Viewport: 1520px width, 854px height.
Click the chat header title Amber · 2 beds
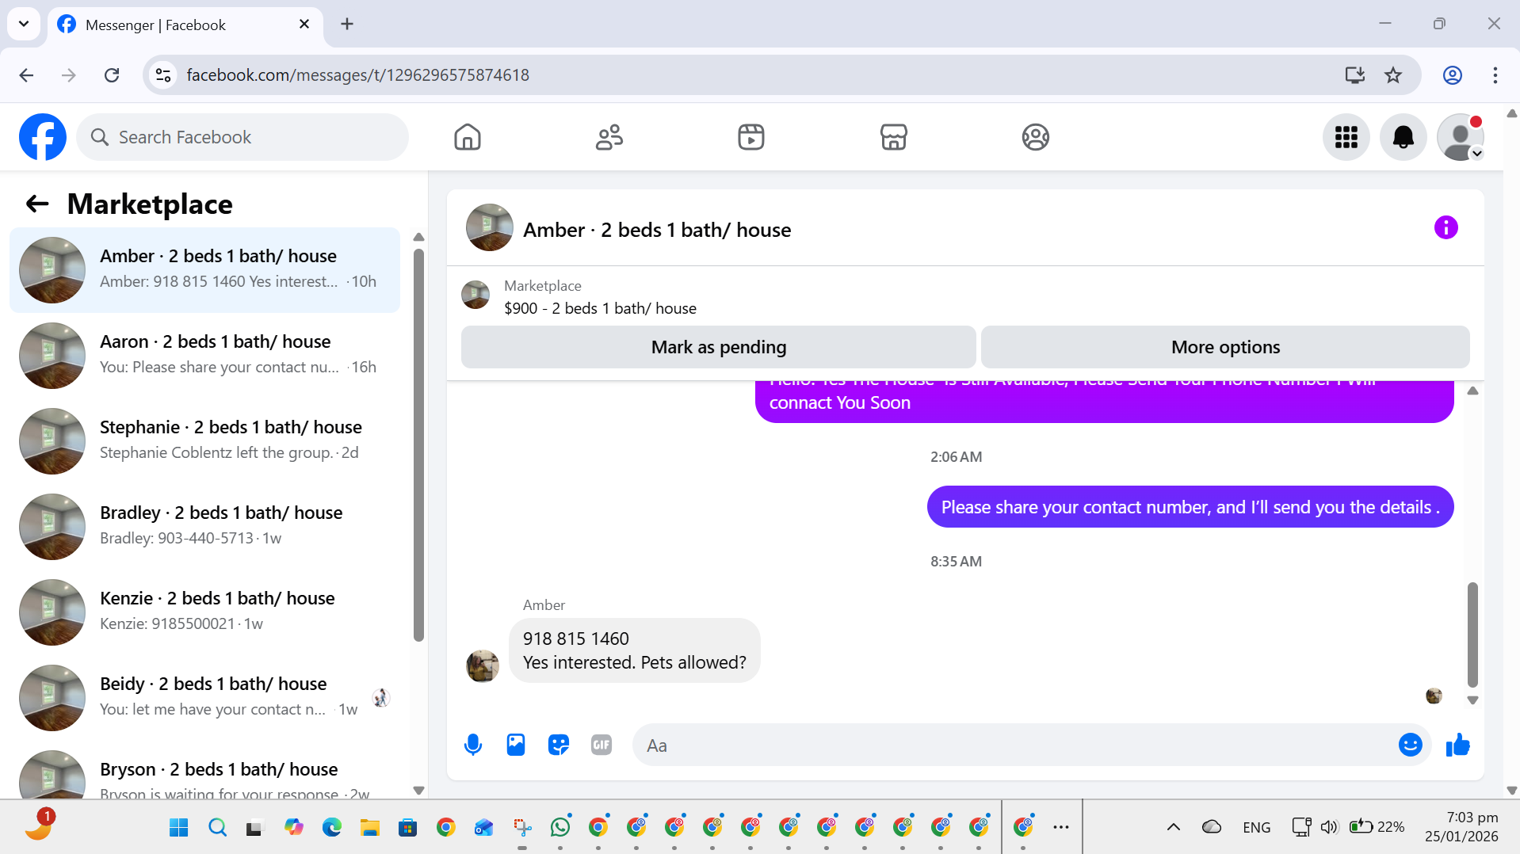point(657,230)
